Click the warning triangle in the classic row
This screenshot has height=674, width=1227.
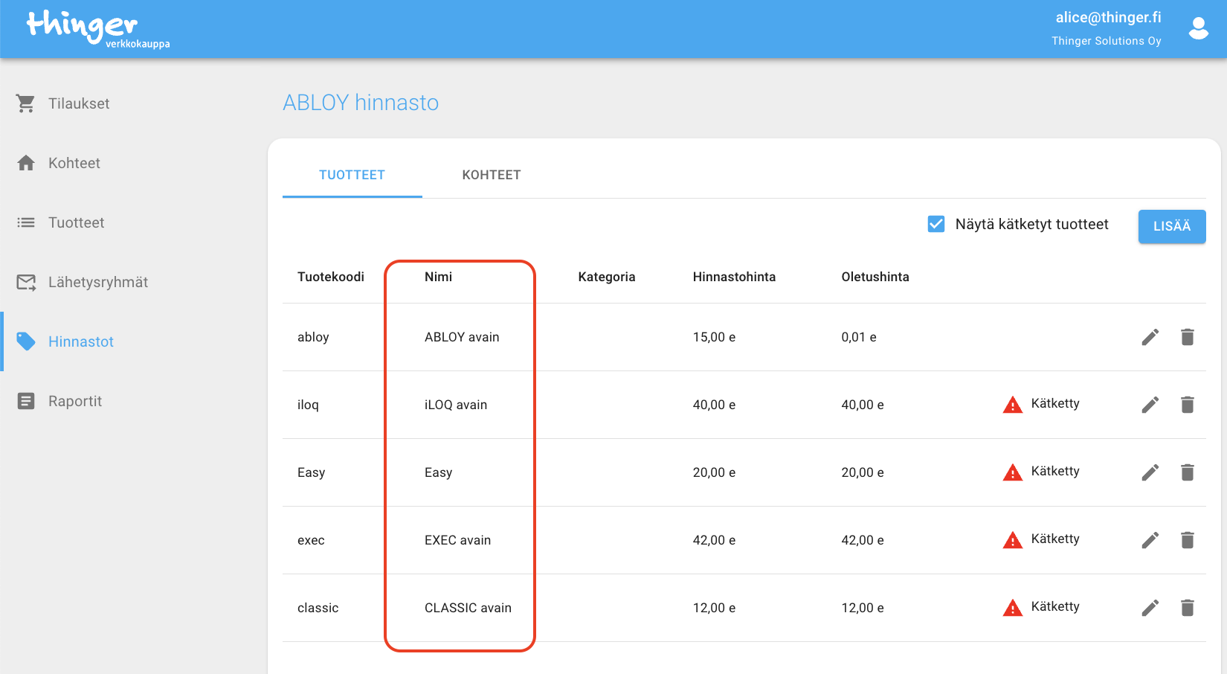pyautogui.click(x=1013, y=608)
